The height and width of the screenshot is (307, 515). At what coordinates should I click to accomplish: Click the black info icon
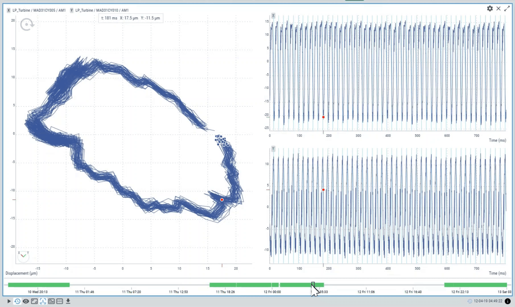508,301
